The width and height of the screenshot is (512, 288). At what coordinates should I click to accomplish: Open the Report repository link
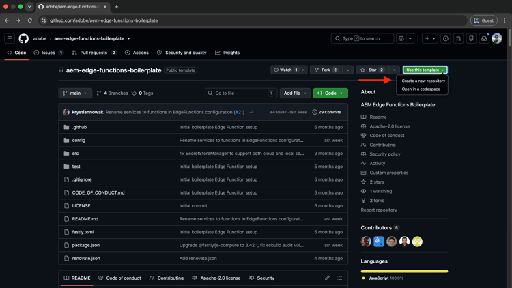(379, 210)
